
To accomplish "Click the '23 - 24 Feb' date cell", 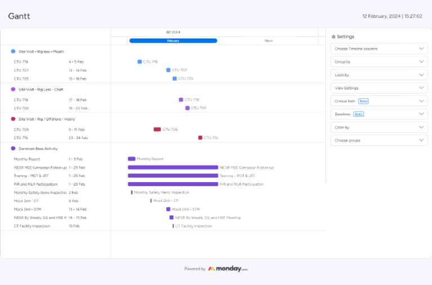I will point(78,138).
